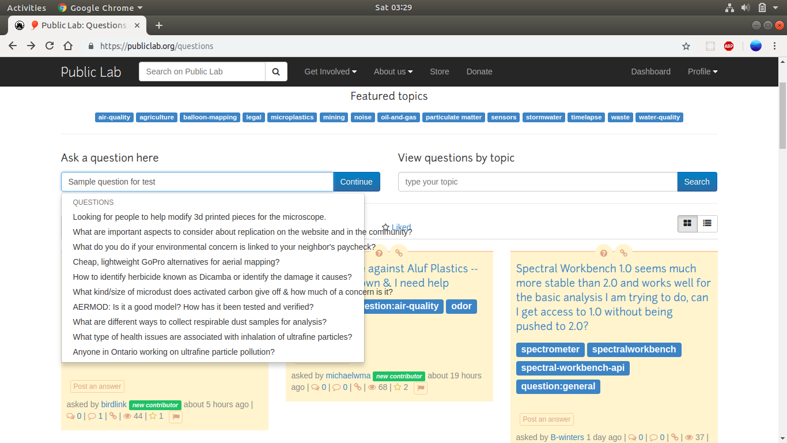Click answers count icon on B-winters' question
This screenshot has width=787, height=443.
(x=632, y=438)
